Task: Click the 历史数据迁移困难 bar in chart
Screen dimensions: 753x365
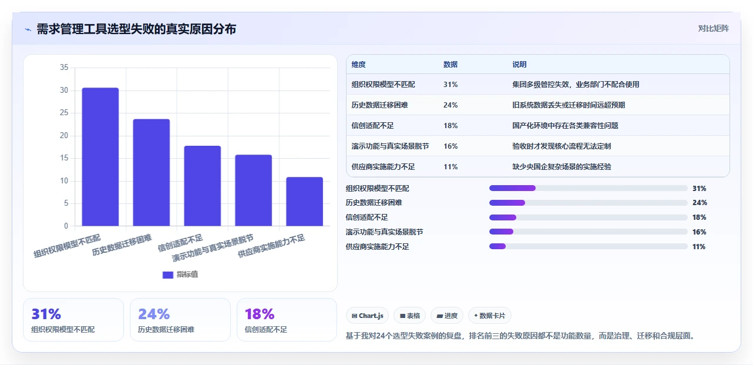Action: tap(152, 172)
